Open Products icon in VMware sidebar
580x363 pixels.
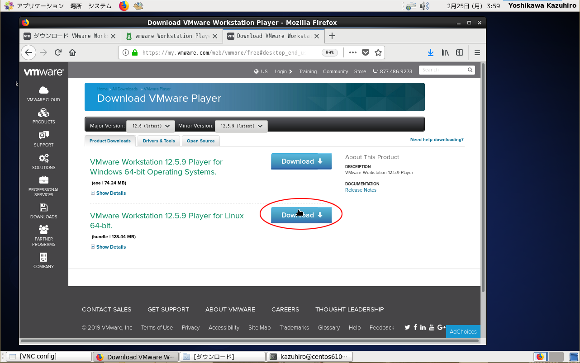(x=43, y=116)
